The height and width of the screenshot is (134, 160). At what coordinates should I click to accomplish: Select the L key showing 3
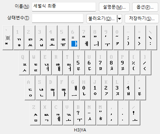(119, 88)
